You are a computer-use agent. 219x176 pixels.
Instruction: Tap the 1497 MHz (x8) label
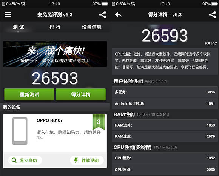(x=165, y=147)
